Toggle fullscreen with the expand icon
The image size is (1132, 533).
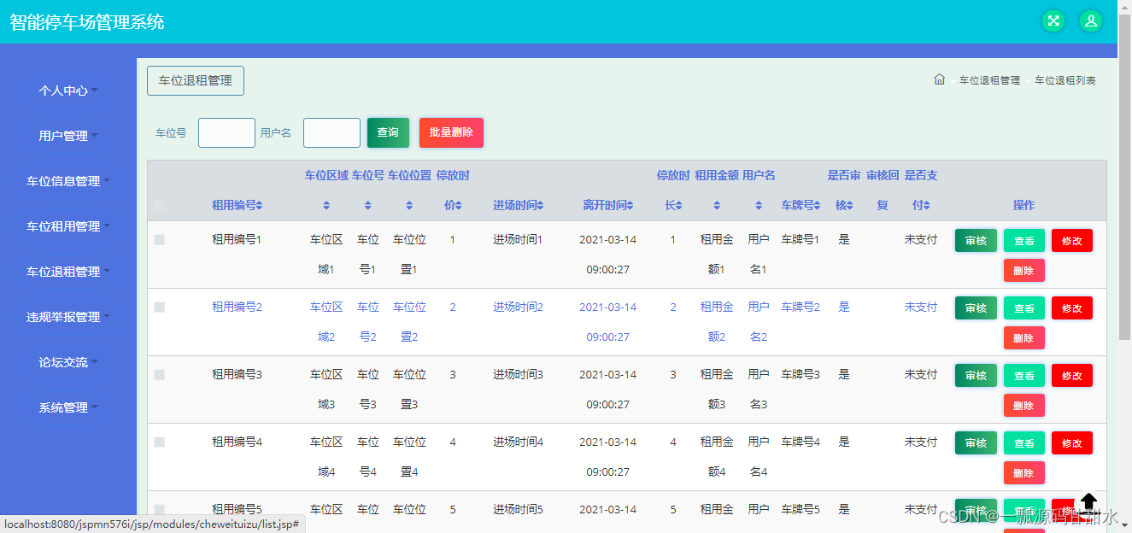click(1053, 21)
